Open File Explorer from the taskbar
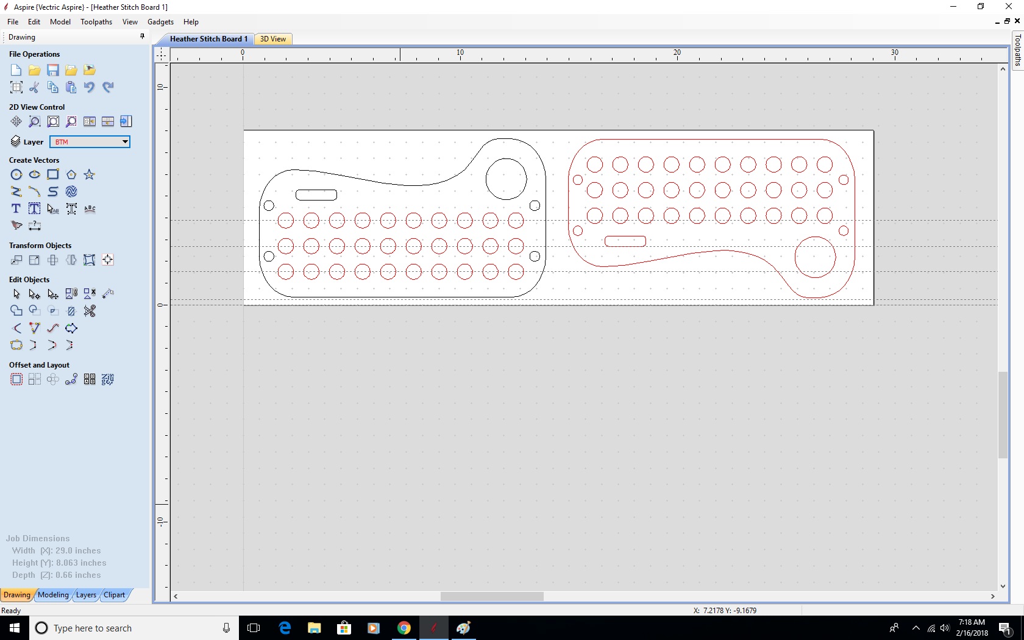 coord(315,628)
